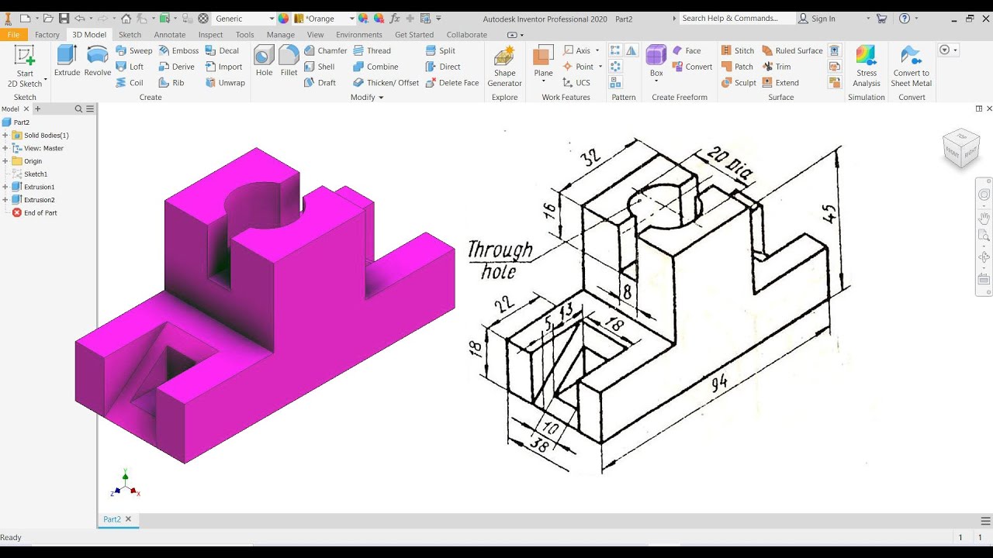Activate the Revolve tool
The width and height of the screenshot is (993, 558).
pyautogui.click(x=98, y=61)
